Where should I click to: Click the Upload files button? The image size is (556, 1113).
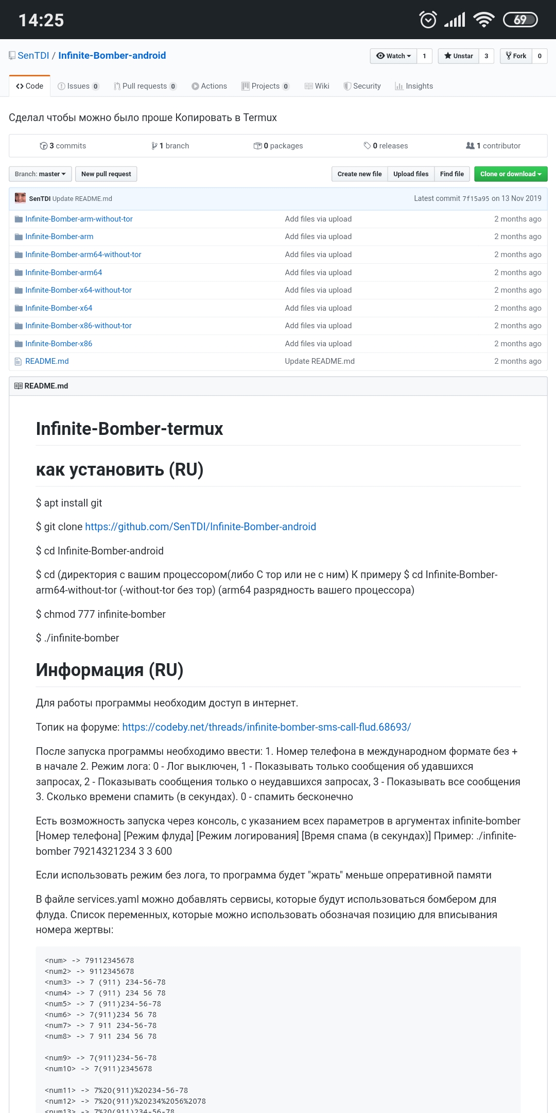410,174
